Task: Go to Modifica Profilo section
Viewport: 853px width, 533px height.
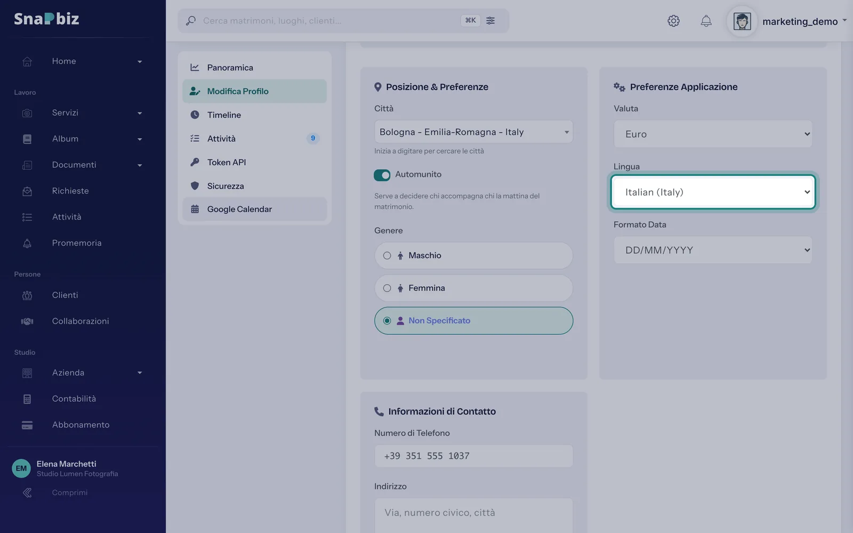Action: [254, 91]
